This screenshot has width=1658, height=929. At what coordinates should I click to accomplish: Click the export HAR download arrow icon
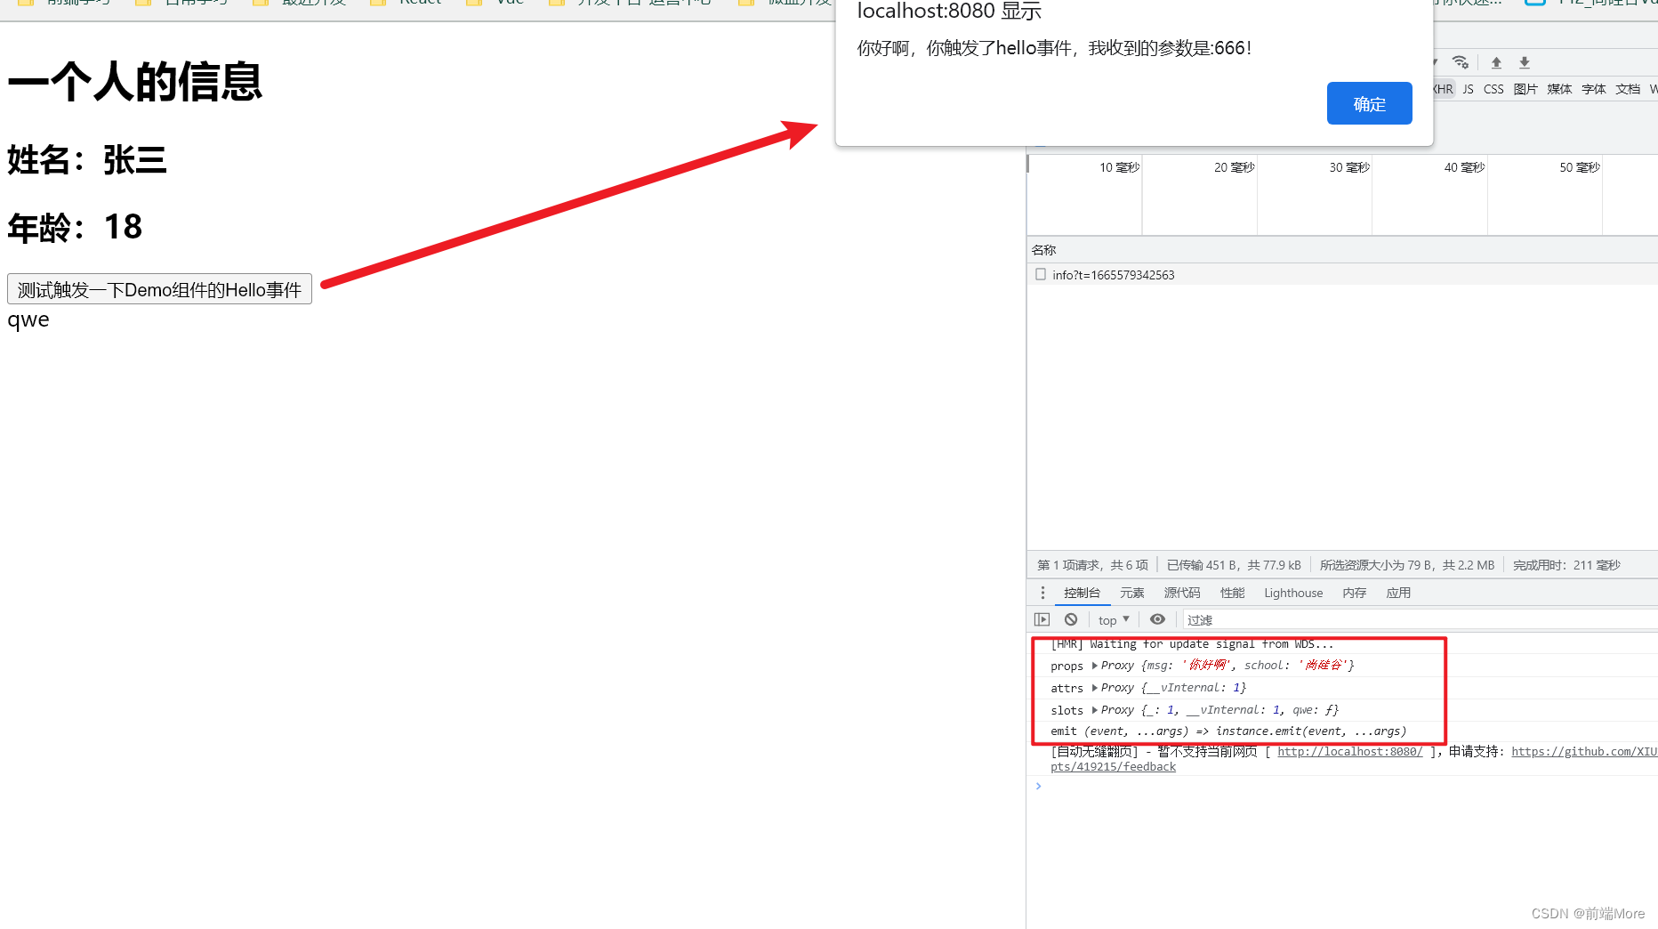pyautogui.click(x=1525, y=62)
